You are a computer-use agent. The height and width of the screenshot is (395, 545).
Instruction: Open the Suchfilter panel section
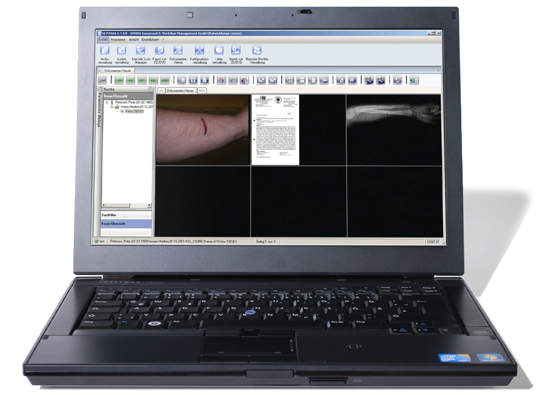click(x=127, y=215)
